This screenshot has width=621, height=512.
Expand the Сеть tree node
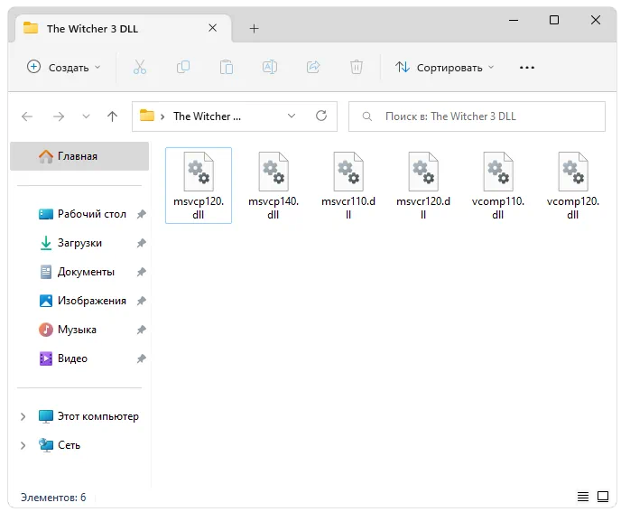coord(23,445)
